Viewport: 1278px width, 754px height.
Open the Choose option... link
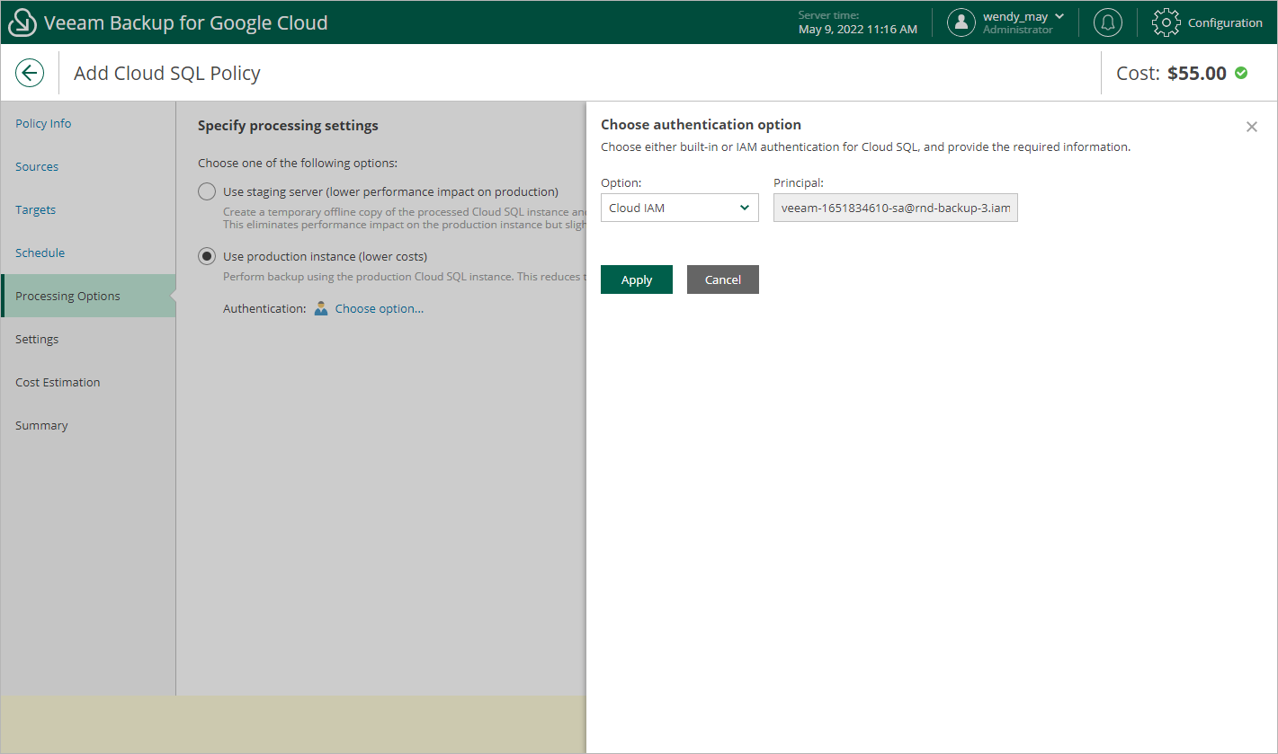pos(380,308)
